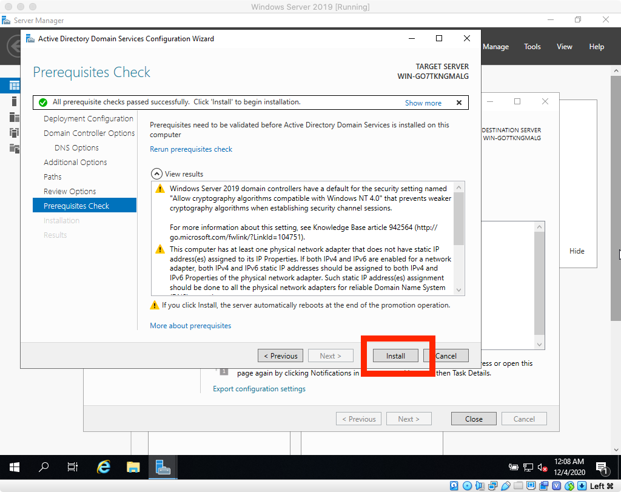Click Hide in the background panel

[577, 251]
